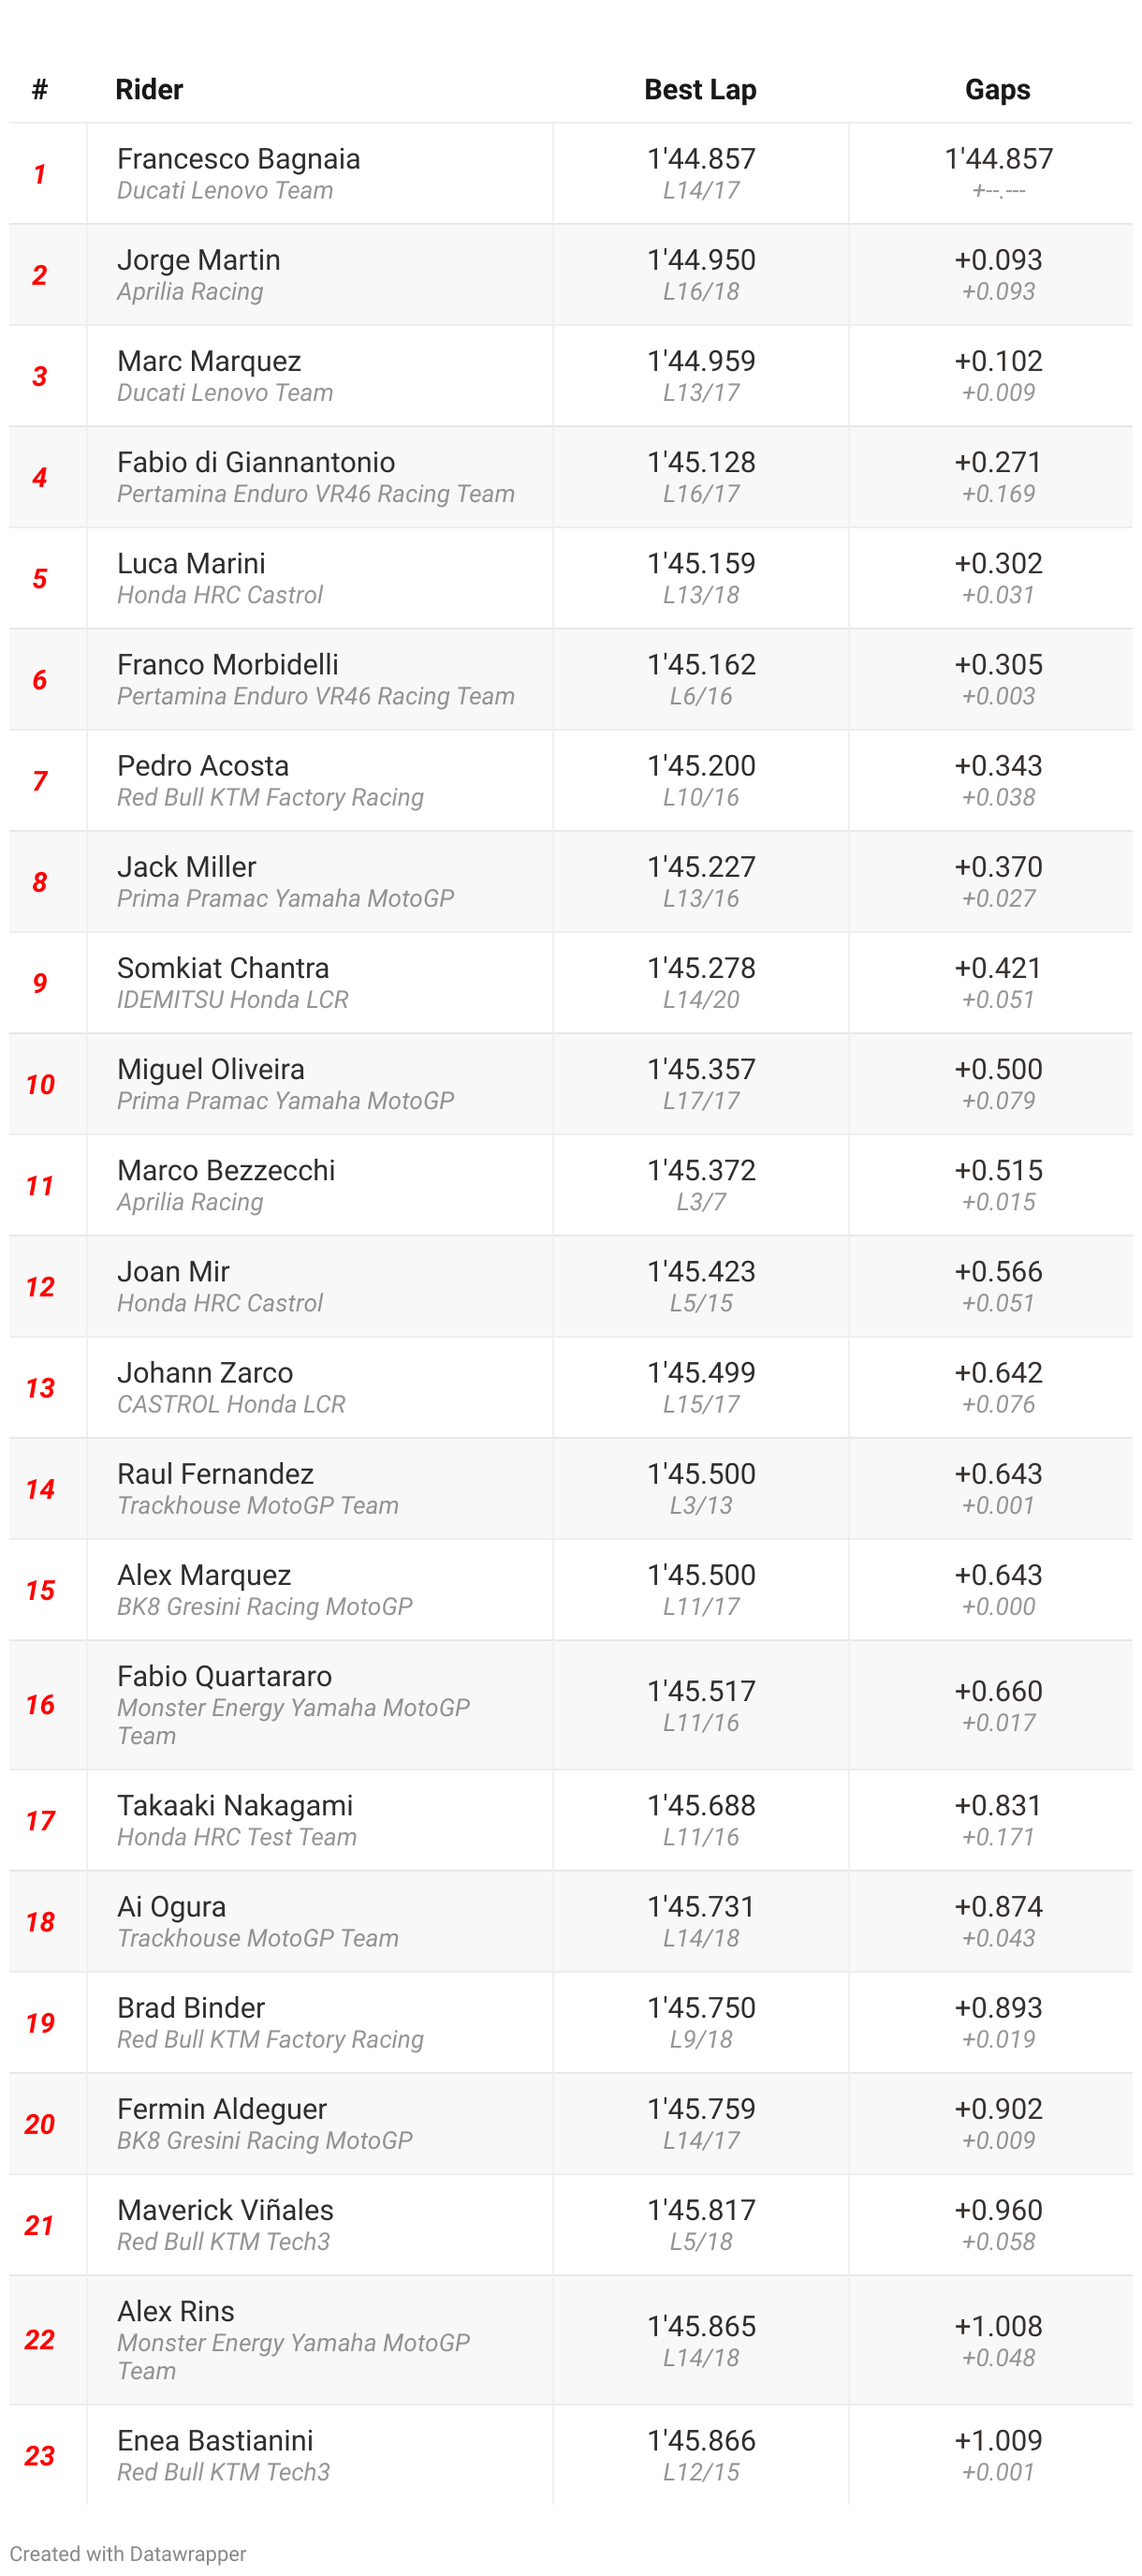1142x2576 pixels.
Task: Select Marco Bezzecchi's rider name
Action: [226, 1170]
